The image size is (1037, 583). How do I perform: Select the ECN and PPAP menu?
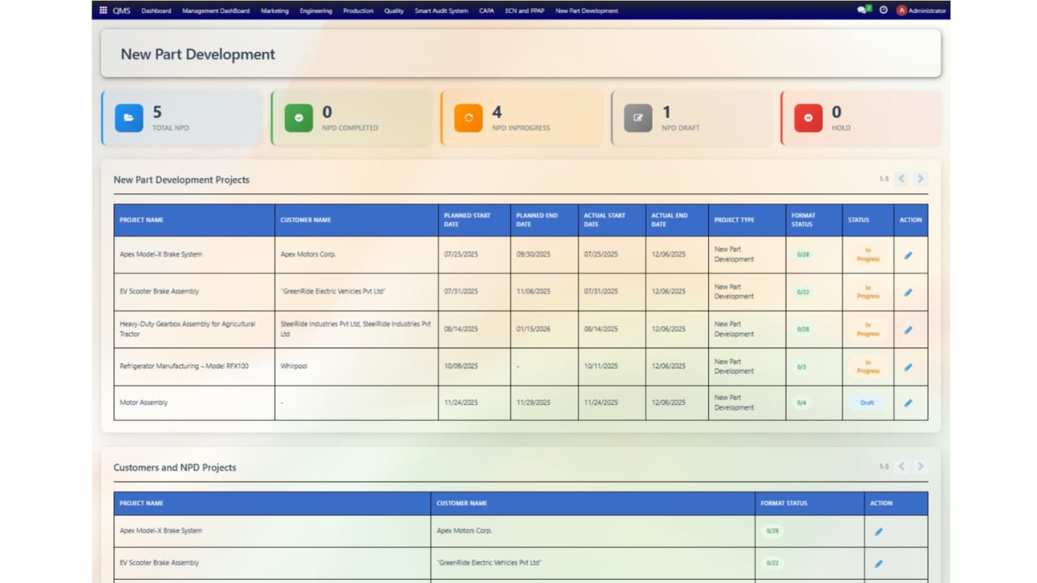point(523,11)
